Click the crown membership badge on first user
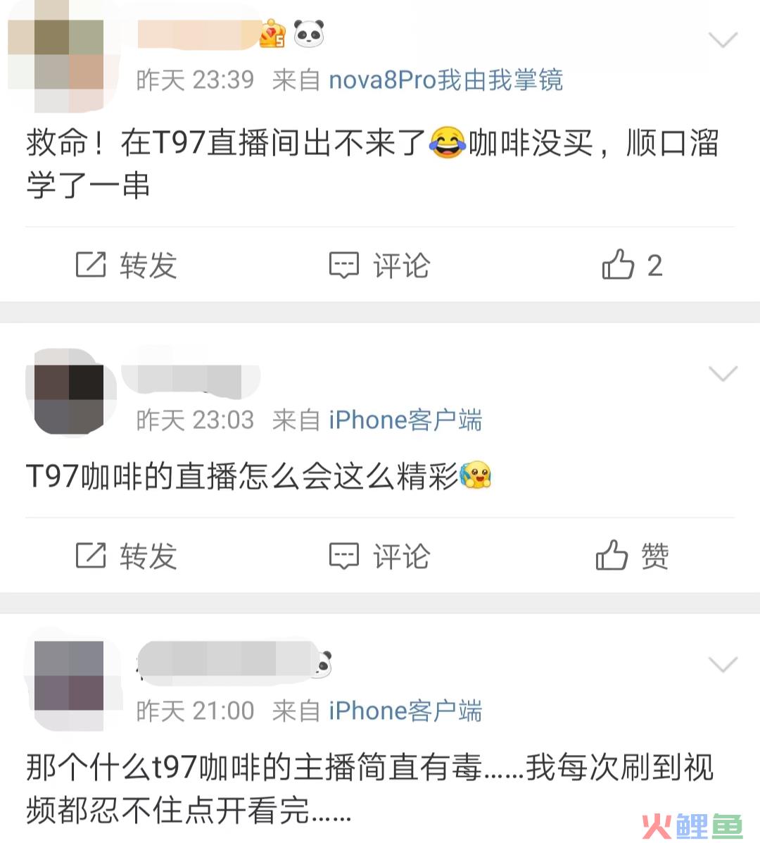This screenshot has height=843, width=760. [x=272, y=33]
